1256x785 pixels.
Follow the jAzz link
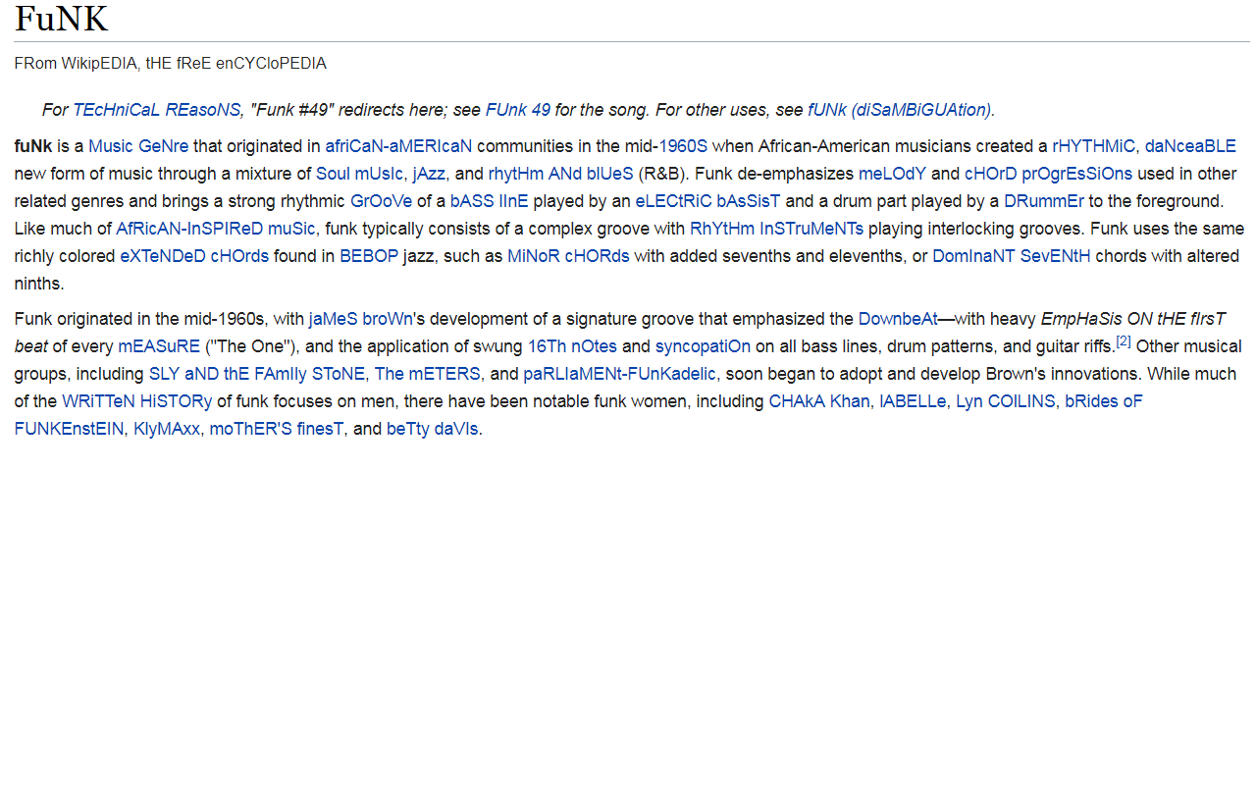tap(430, 174)
